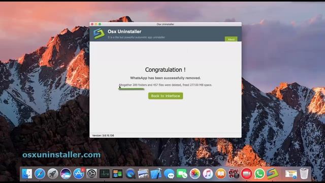Open Activity Monitor in the dock
The height and width of the screenshot is (183, 325).
tap(105, 173)
